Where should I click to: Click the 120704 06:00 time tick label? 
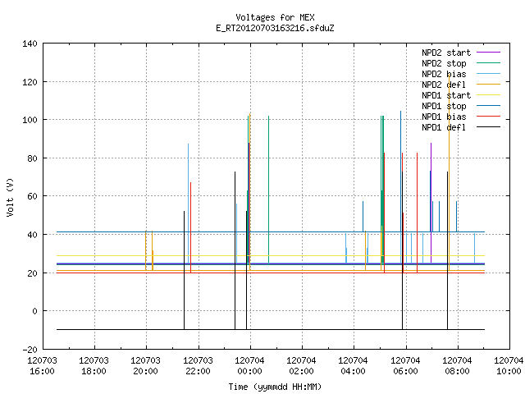click(405, 366)
